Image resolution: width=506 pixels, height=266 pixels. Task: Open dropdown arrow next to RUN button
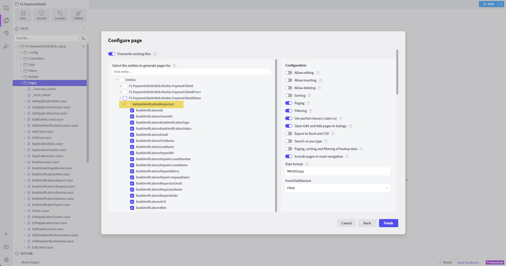click(501, 4)
